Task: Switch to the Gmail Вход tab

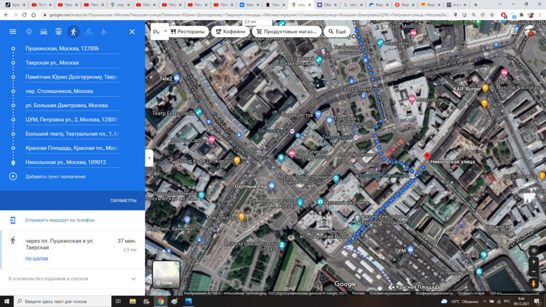Action: click(x=431, y=5)
